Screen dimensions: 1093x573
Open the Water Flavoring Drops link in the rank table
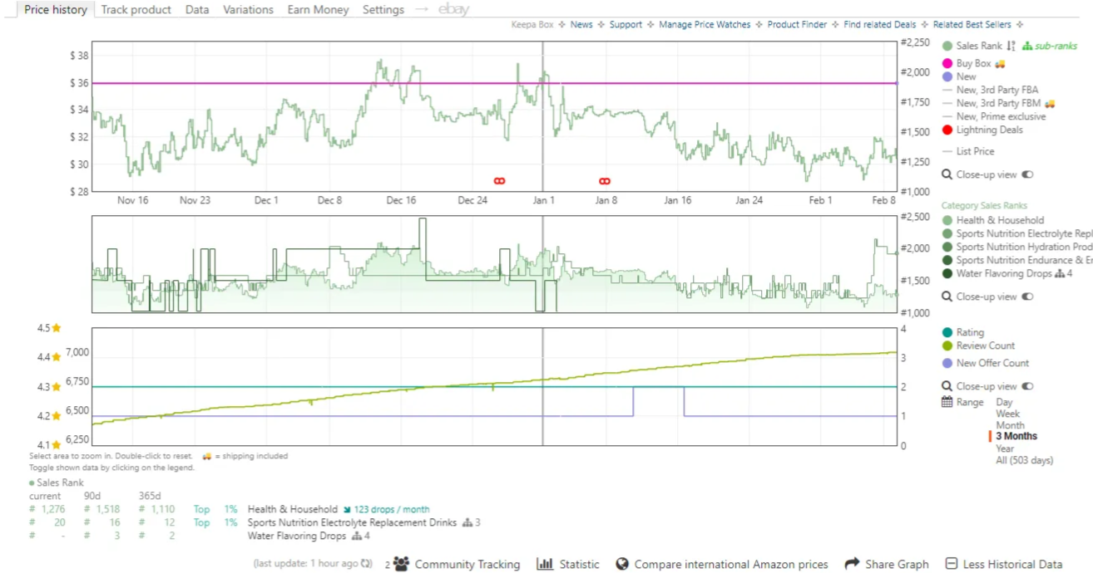pyautogui.click(x=297, y=536)
